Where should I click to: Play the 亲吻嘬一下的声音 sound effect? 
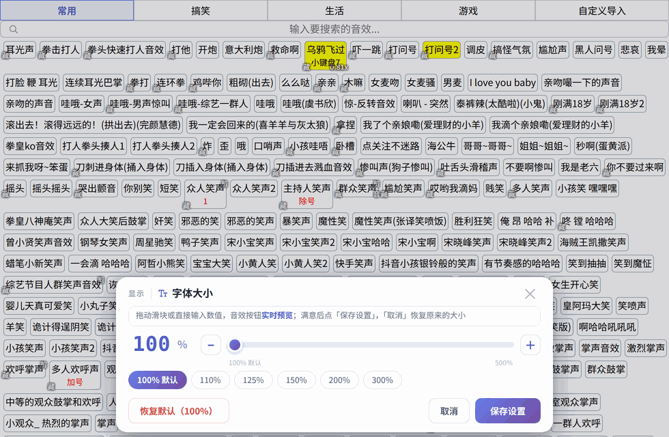coord(581,83)
